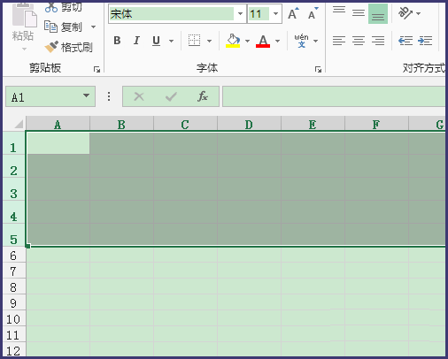
Task: Open the font size dropdown list
Action: 275,14
